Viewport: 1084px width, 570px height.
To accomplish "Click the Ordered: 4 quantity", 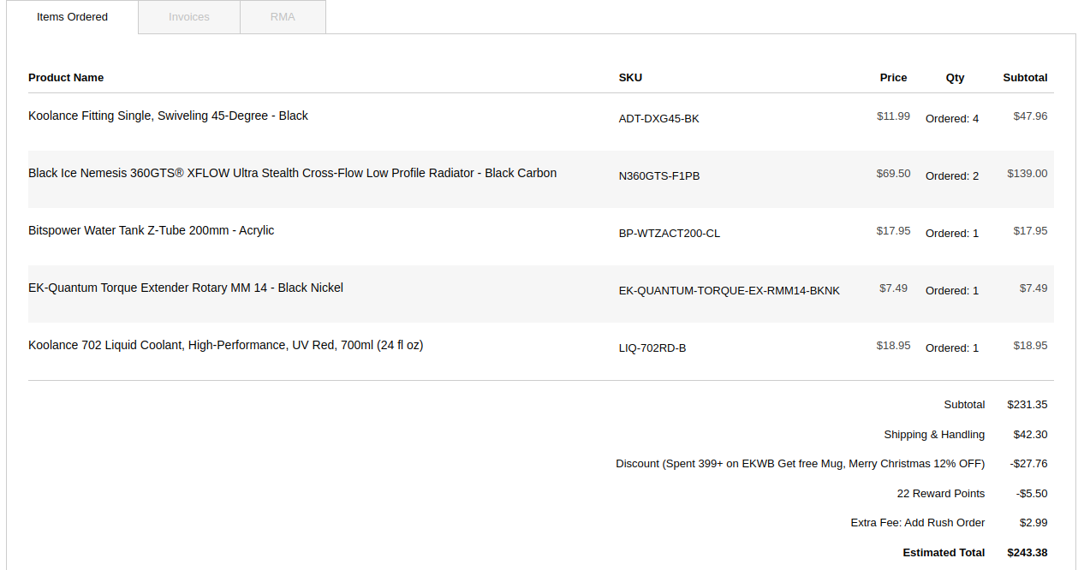I will click(952, 119).
